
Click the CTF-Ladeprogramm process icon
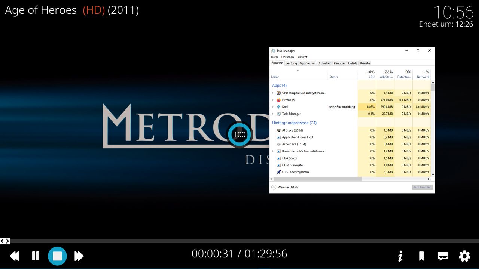coord(278,172)
